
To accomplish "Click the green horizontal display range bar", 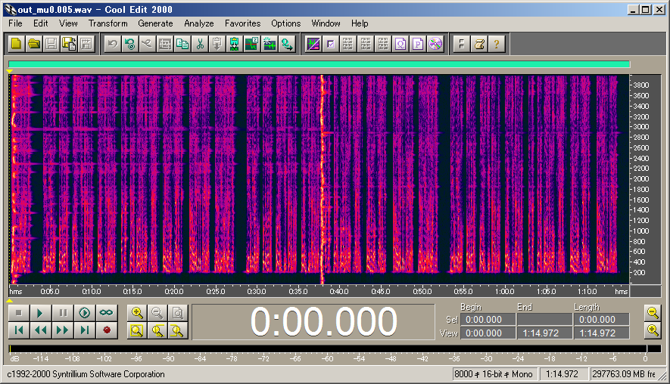I will click(319, 64).
